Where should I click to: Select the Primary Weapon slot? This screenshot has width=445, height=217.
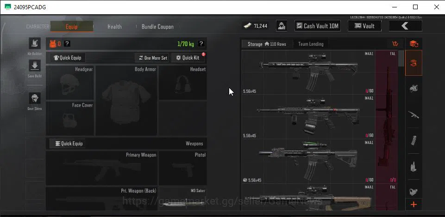(x=101, y=168)
